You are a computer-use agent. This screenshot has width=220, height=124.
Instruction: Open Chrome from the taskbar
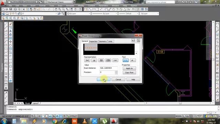pos(55,121)
